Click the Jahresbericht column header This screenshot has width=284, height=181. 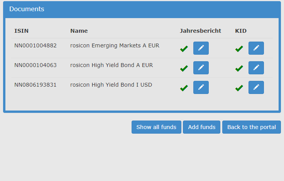(x=200, y=31)
